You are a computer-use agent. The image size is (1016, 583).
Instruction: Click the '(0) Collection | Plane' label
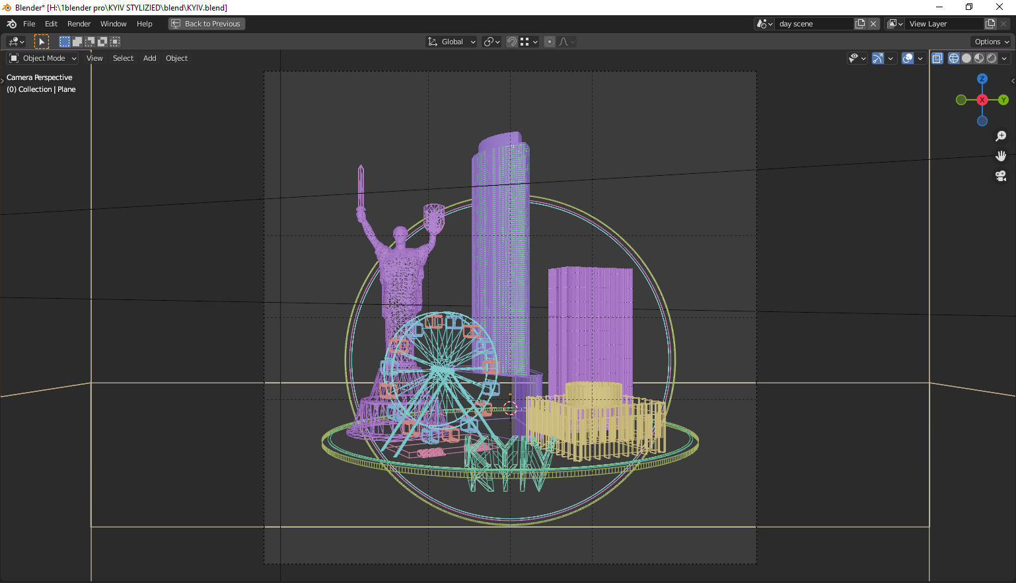point(41,89)
